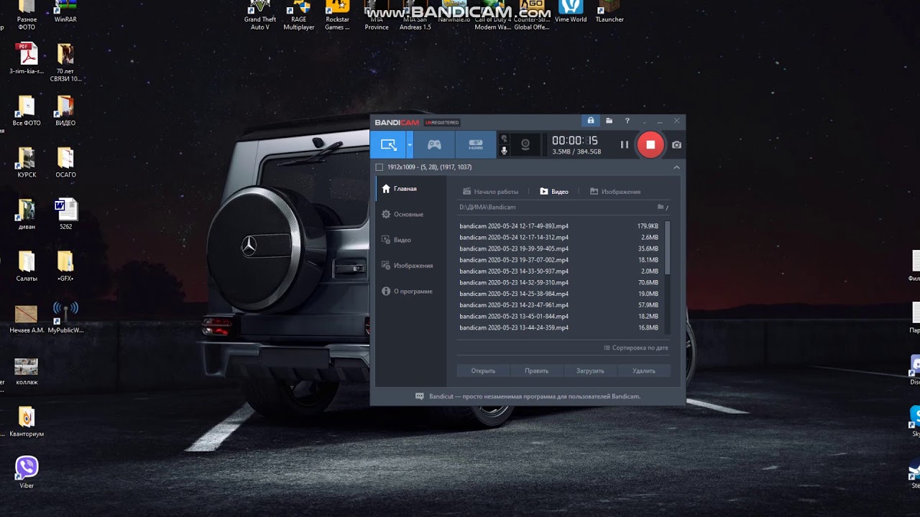Viewport: 920px width, 517px height.
Task: Switch to game recording mode
Action: pos(434,144)
